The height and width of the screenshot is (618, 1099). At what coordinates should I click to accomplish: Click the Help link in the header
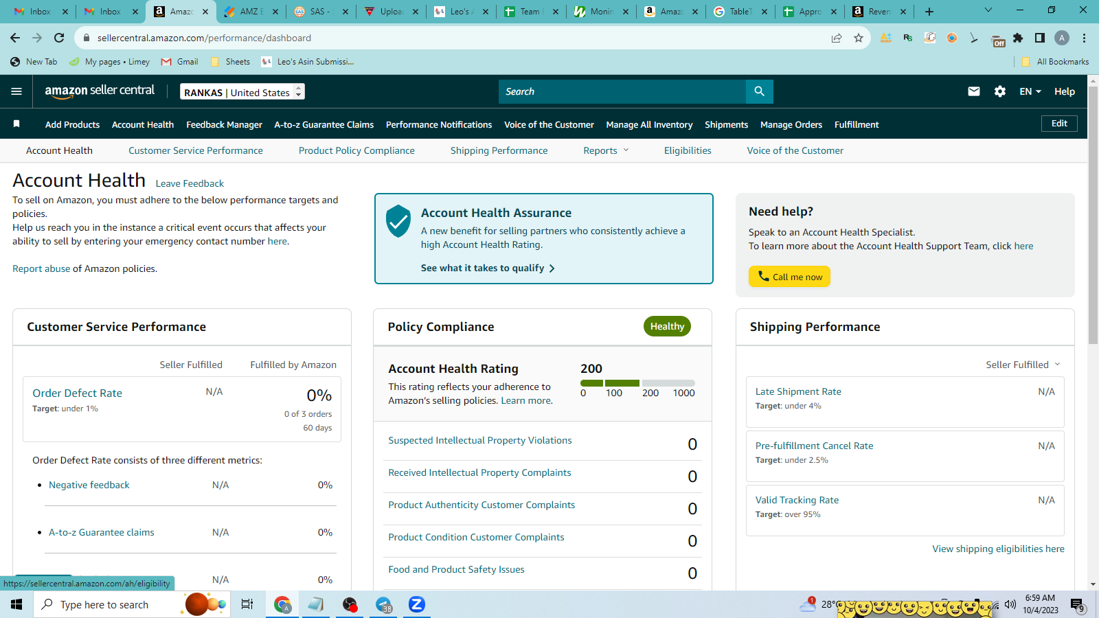click(x=1065, y=91)
